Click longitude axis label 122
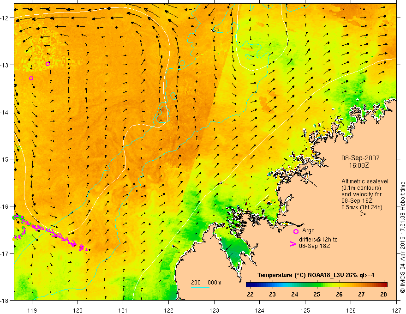Screen dimensions: 406x314 (168, 310)
